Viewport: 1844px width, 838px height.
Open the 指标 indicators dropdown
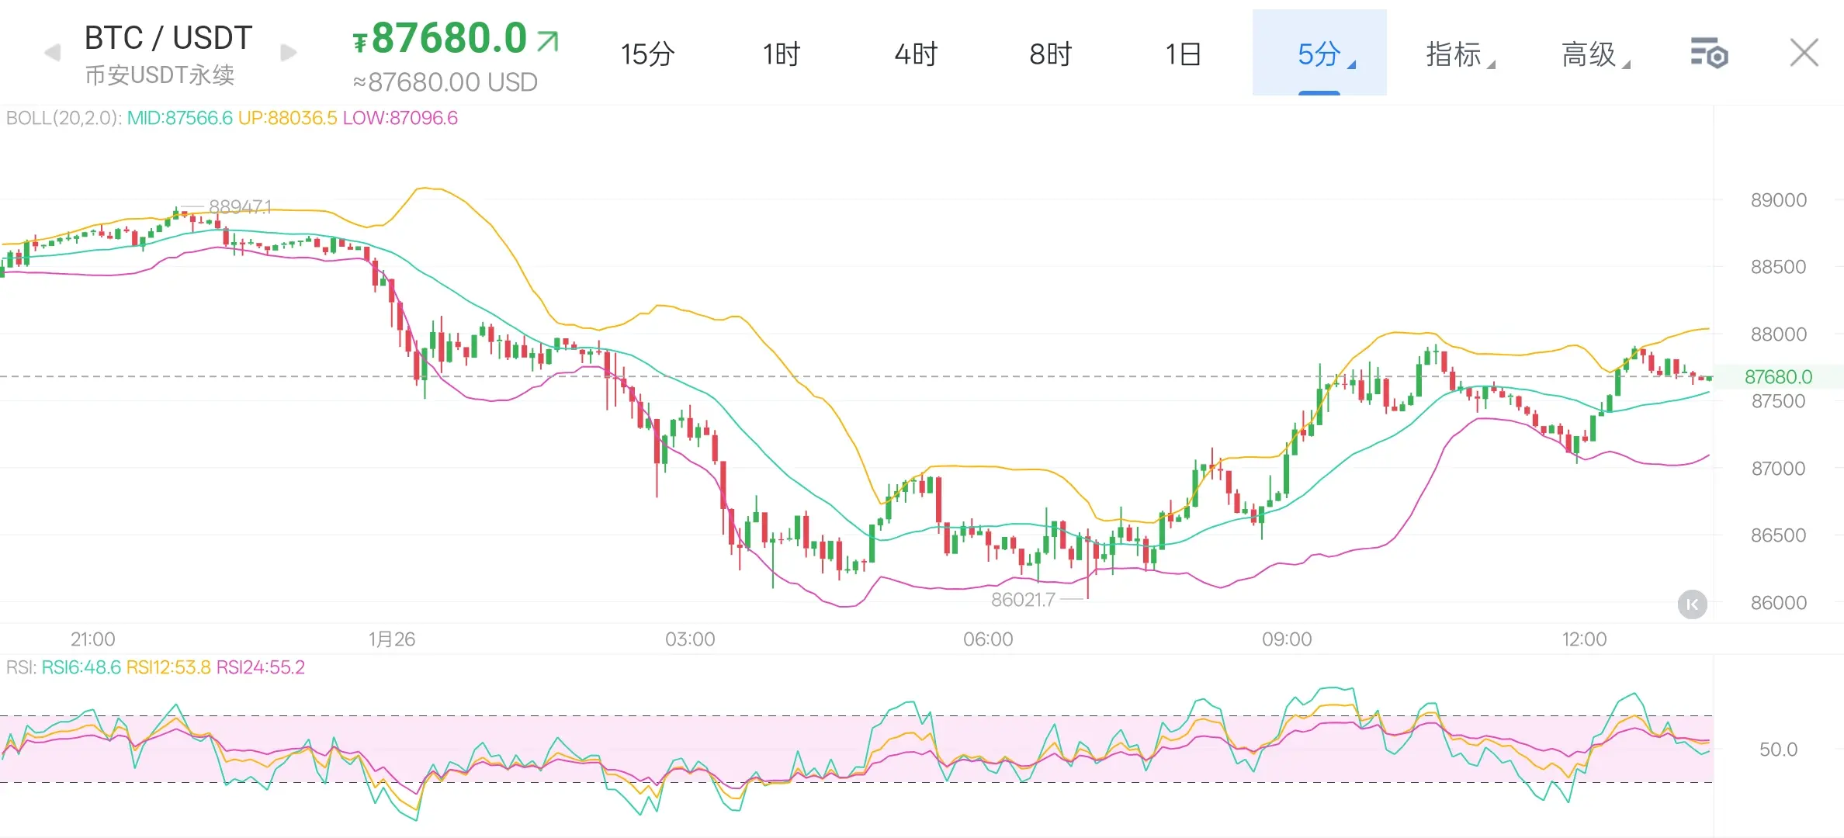pos(1456,54)
